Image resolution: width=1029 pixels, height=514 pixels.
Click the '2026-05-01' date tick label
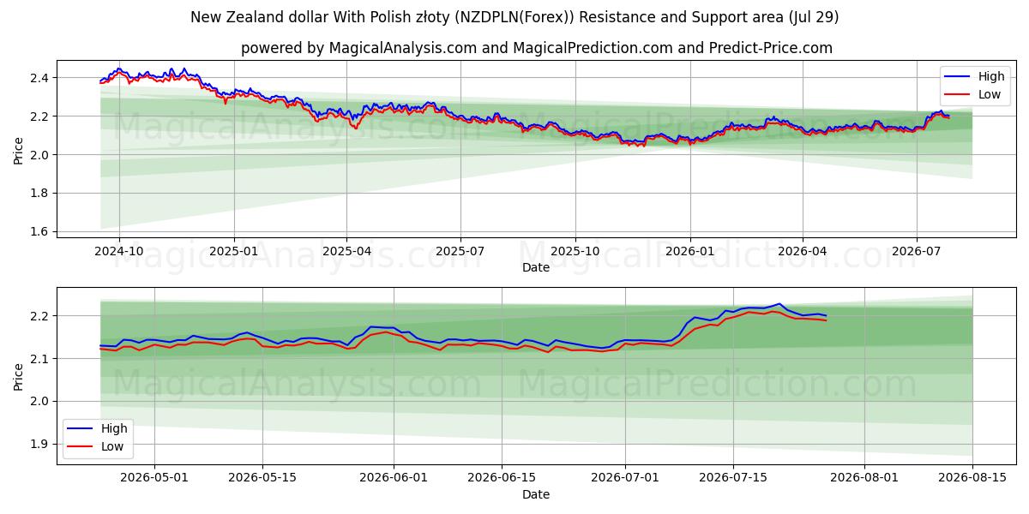tap(154, 479)
